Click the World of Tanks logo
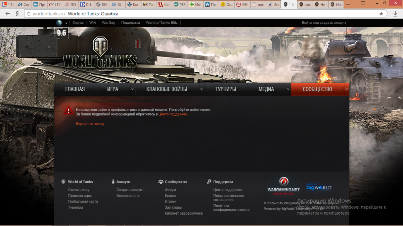 (x=100, y=52)
